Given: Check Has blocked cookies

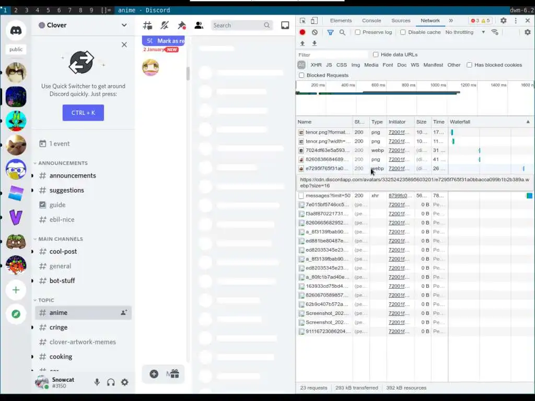Looking at the screenshot, I should [x=470, y=65].
